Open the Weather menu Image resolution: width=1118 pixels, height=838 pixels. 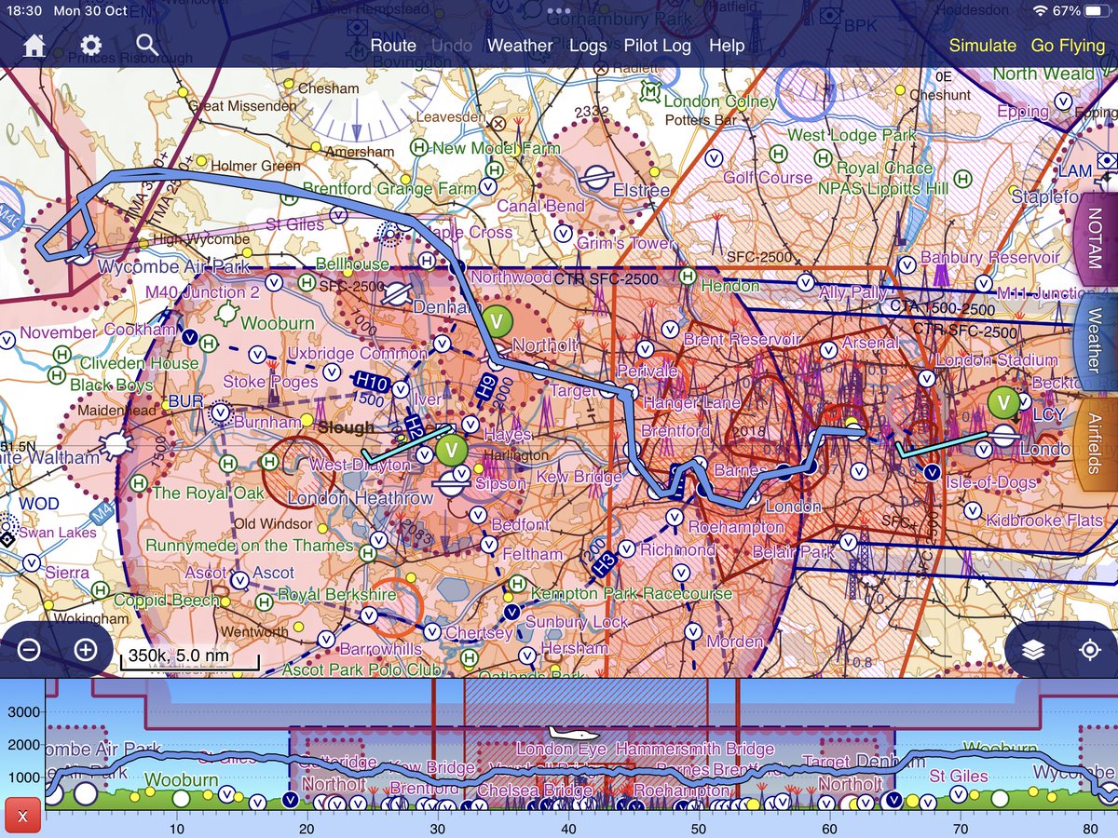[520, 46]
